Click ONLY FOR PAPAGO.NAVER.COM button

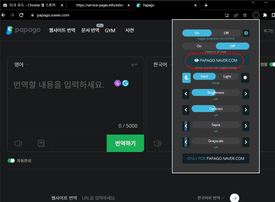pyautogui.click(x=216, y=159)
